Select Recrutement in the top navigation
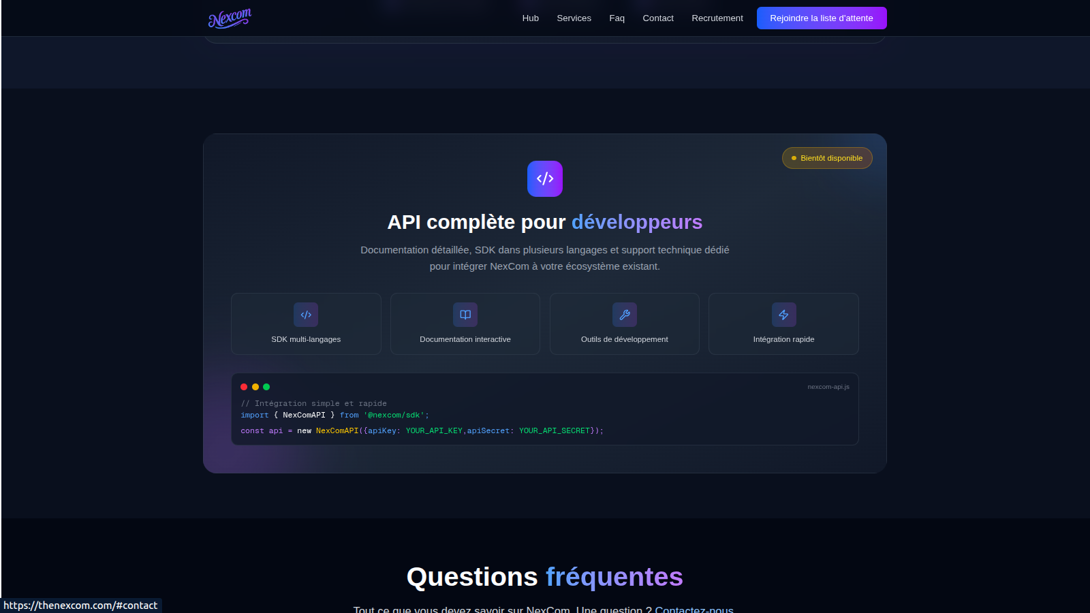Screen dimensions: 1090x613 [x=717, y=18]
